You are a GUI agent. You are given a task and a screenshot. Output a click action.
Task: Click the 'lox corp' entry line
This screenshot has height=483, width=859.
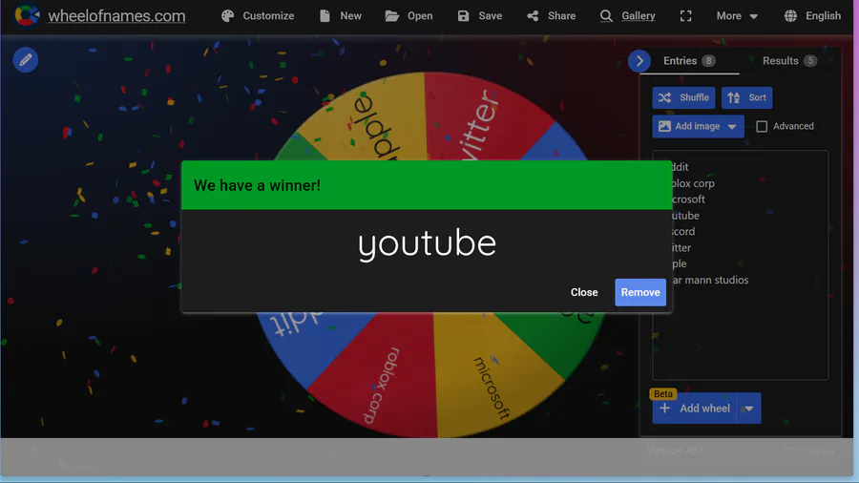(x=694, y=183)
